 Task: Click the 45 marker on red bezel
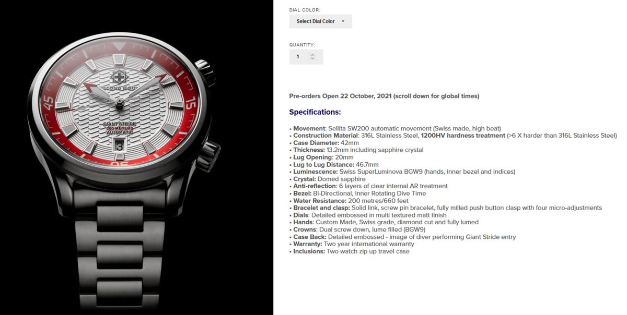[x=49, y=103]
